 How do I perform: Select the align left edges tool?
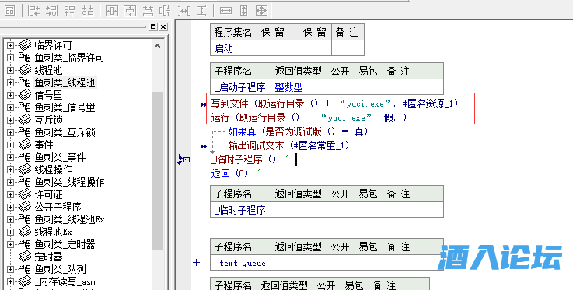point(34,10)
